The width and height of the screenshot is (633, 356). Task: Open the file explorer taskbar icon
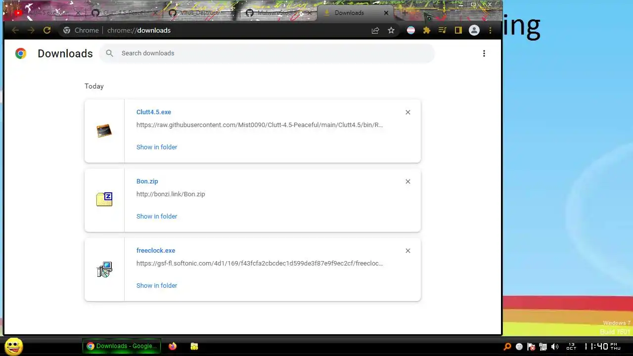pos(194,346)
